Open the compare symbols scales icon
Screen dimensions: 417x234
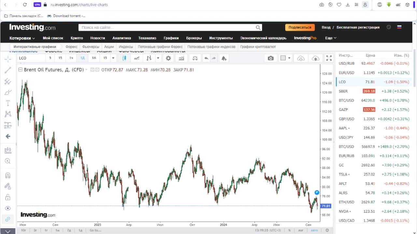click(x=195, y=58)
